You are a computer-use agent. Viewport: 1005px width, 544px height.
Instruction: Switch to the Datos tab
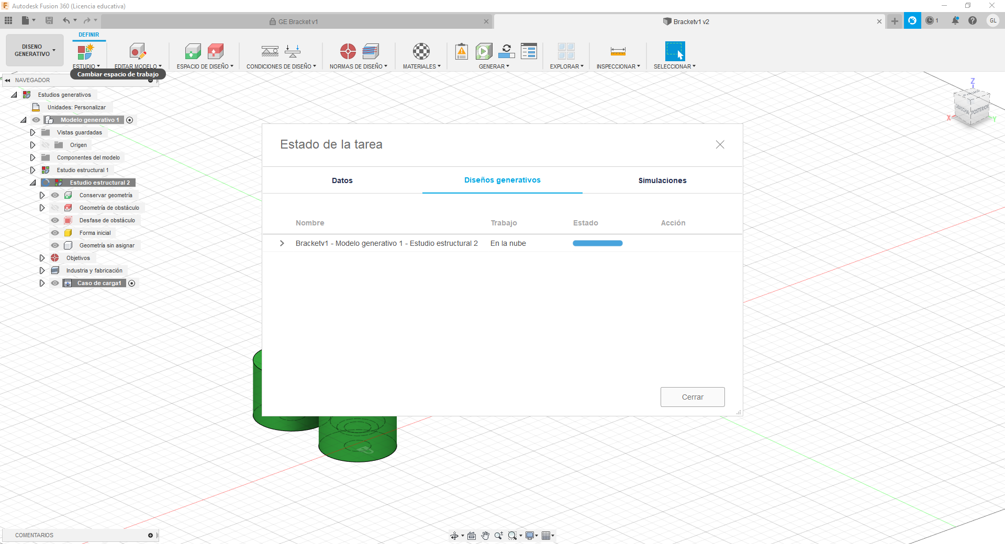coord(342,180)
